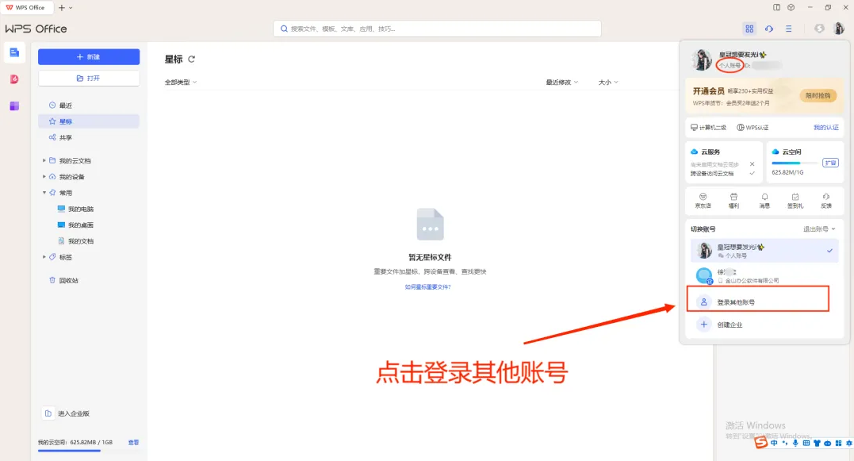
Task: Click 登录其他账号 to log in another account
Action: [736, 302]
